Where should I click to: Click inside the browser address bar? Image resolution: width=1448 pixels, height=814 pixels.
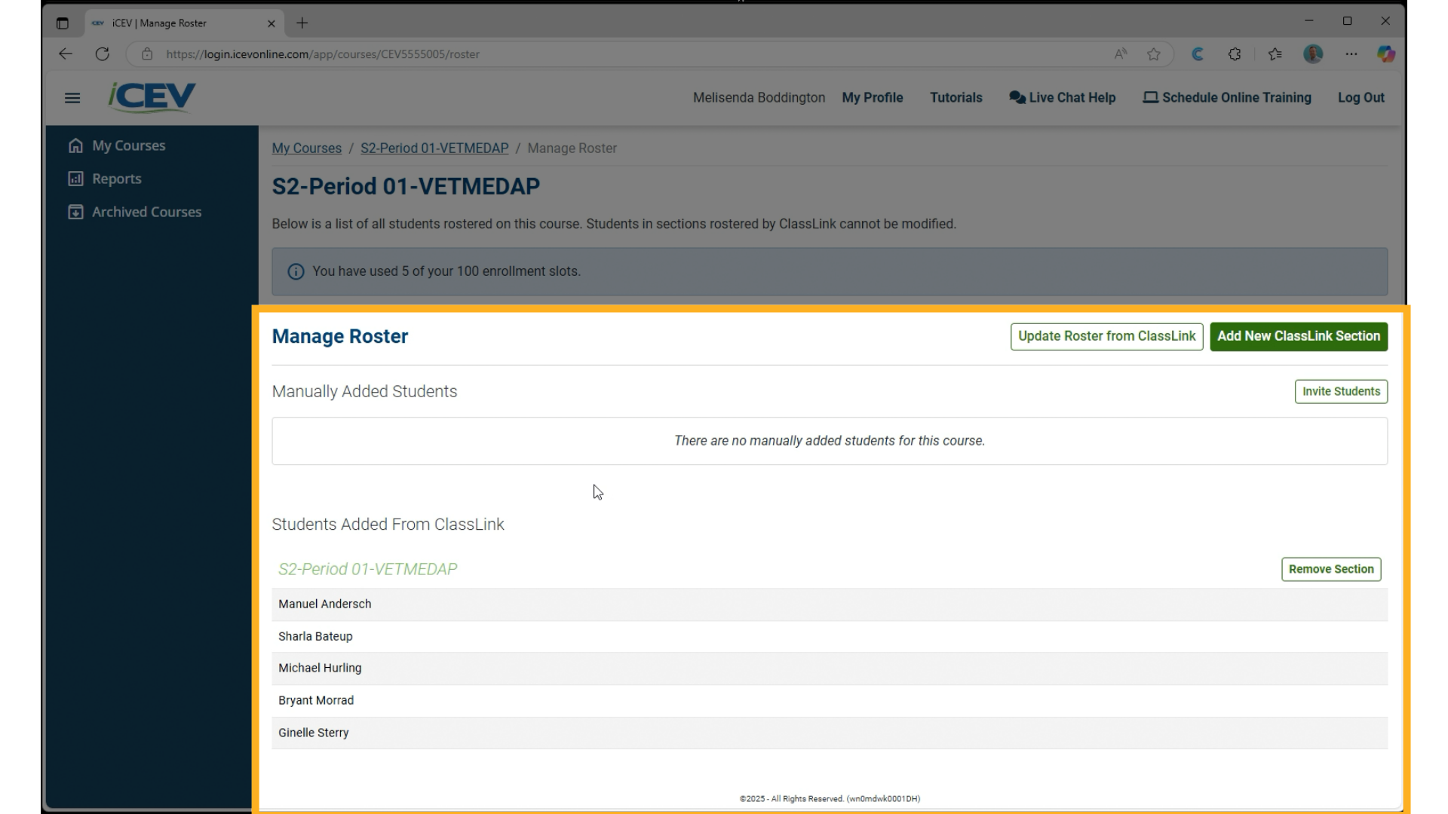[528, 54]
